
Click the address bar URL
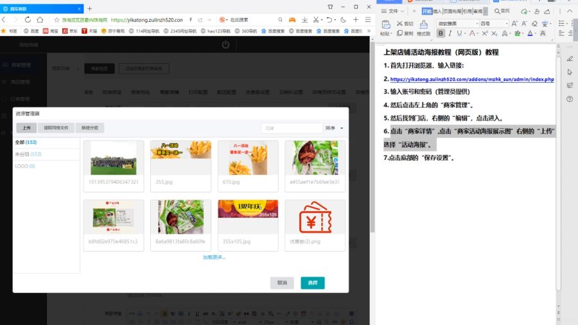(146, 20)
